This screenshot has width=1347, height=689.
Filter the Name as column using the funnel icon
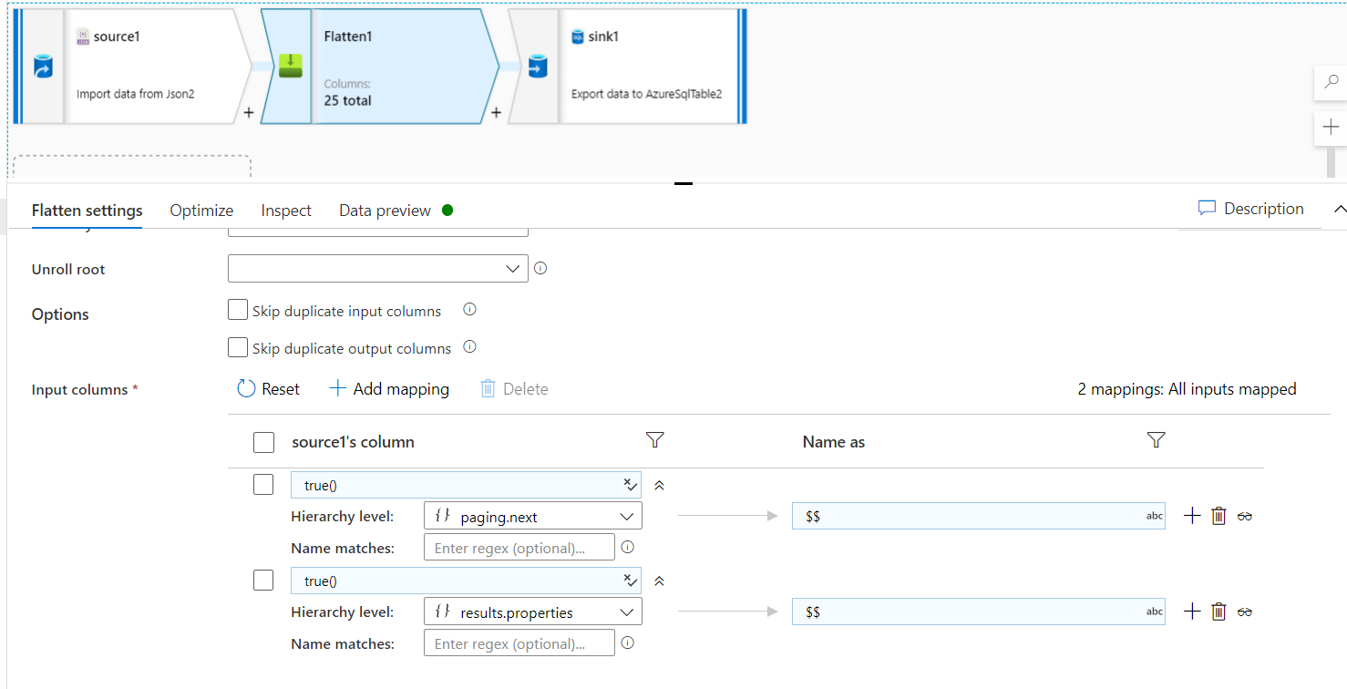1156,440
